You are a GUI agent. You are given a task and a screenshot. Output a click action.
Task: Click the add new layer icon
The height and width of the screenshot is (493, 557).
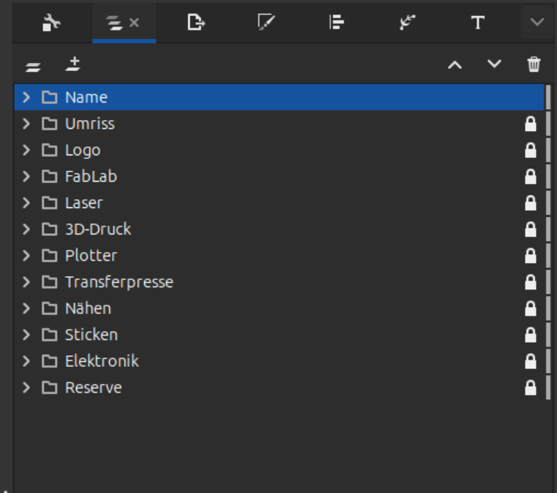pos(72,64)
